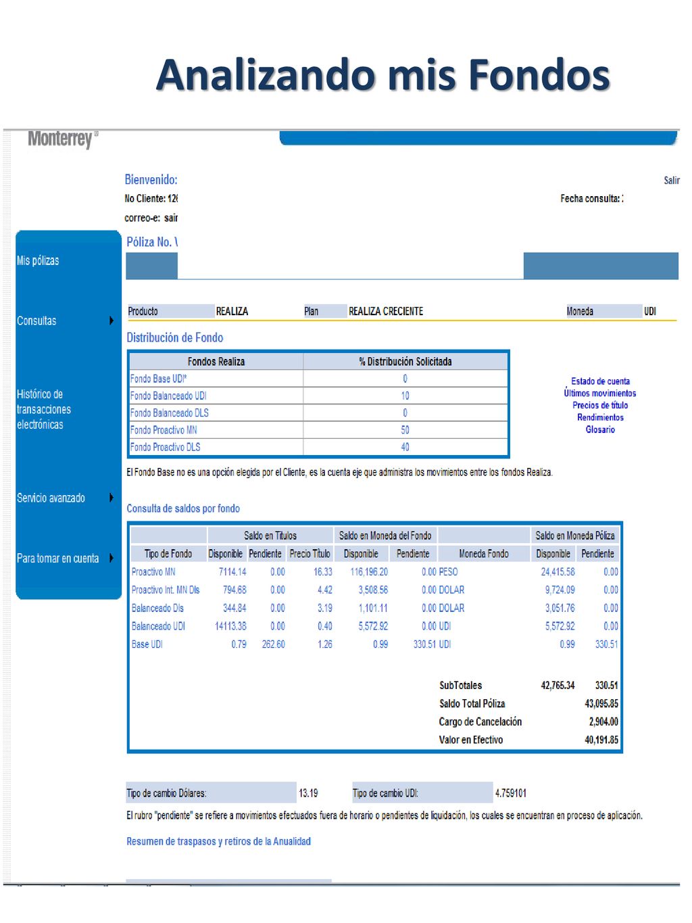
Task: Open the Servicio avanzado menu
Action: [x=51, y=498]
